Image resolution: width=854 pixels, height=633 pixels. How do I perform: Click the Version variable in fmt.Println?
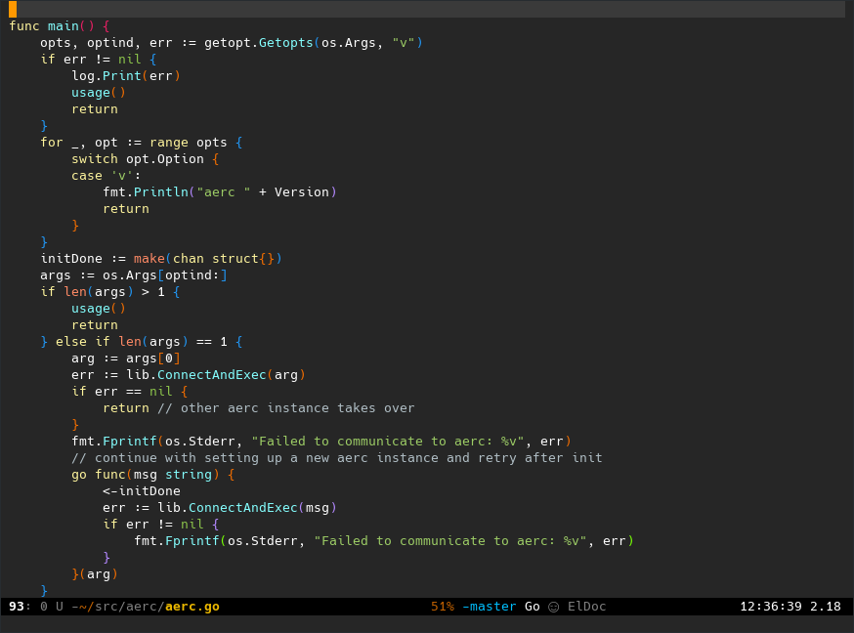point(303,191)
